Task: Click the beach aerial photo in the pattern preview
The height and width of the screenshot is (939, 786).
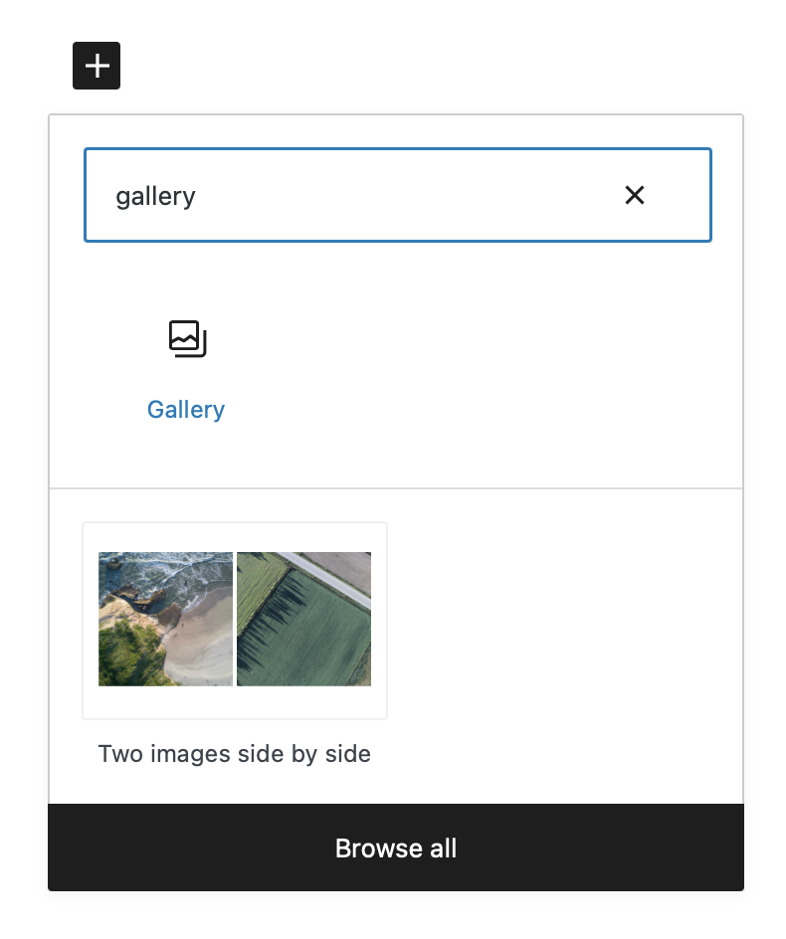Action: [x=165, y=619]
